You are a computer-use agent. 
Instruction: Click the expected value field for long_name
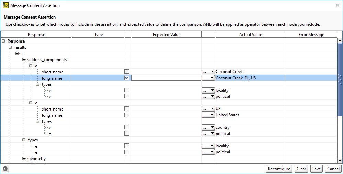[166, 78]
